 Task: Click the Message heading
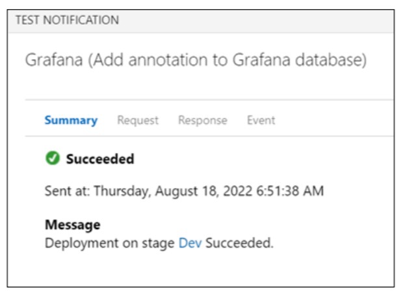pyautogui.click(x=73, y=225)
